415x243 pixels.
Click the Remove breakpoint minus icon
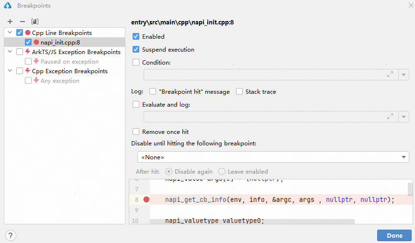pyautogui.click(x=22, y=22)
